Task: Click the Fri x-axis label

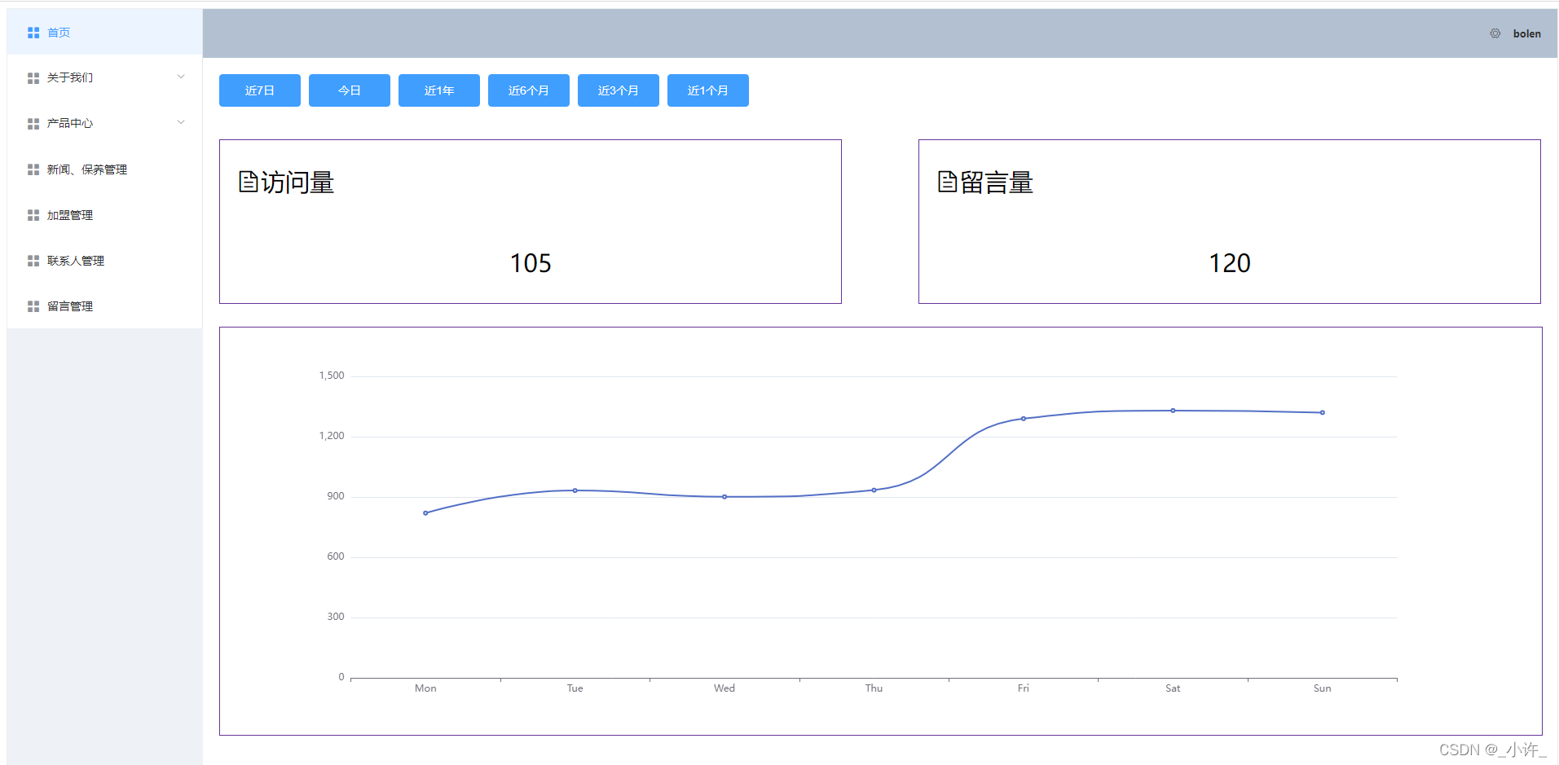Action: [x=1024, y=688]
